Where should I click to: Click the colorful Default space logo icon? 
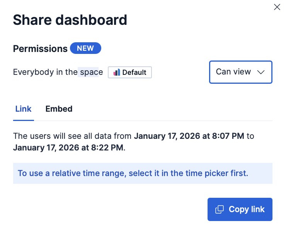(x=117, y=73)
